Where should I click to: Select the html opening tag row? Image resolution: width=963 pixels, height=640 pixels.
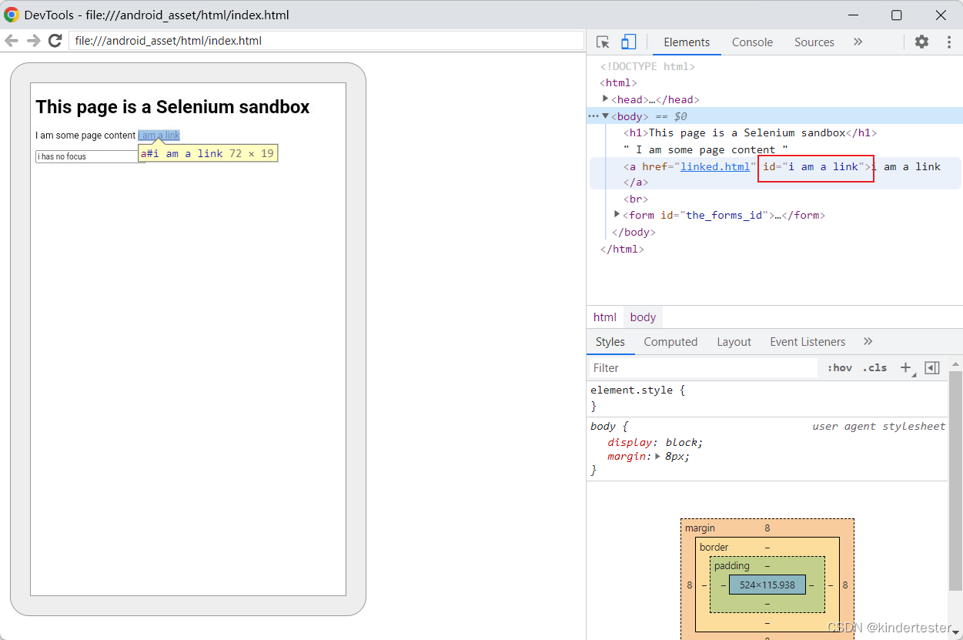tap(618, 82)
